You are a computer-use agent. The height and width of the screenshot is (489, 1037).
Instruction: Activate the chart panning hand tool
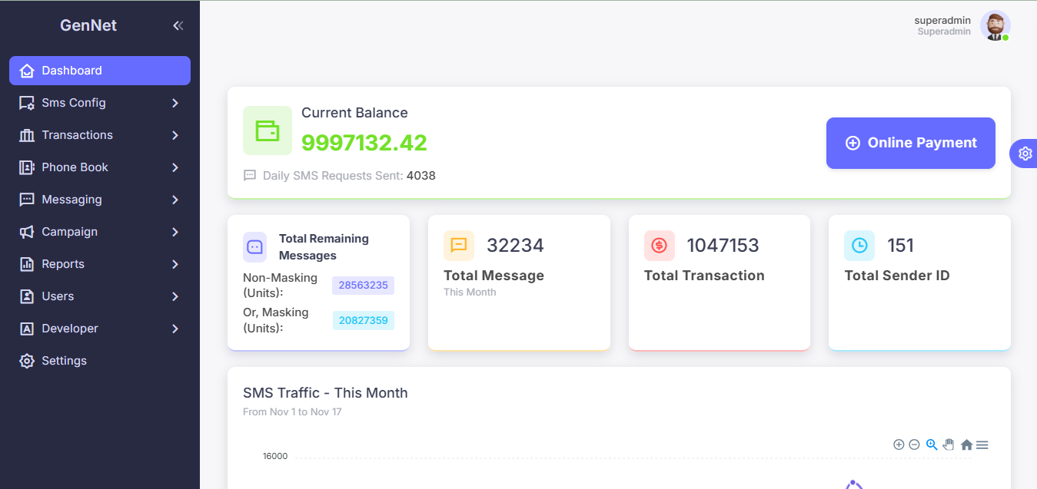pos(949,444)
